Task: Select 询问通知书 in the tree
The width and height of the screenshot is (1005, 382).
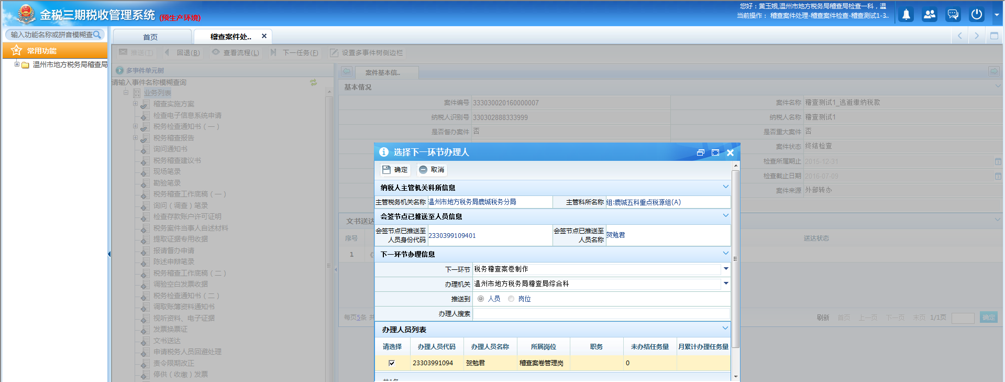Action: click(x=170, y=149)
